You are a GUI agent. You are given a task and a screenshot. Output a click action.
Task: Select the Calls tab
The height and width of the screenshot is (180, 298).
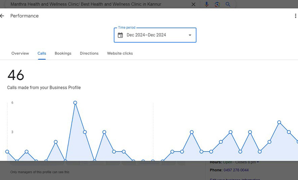[x=42, y=53]
